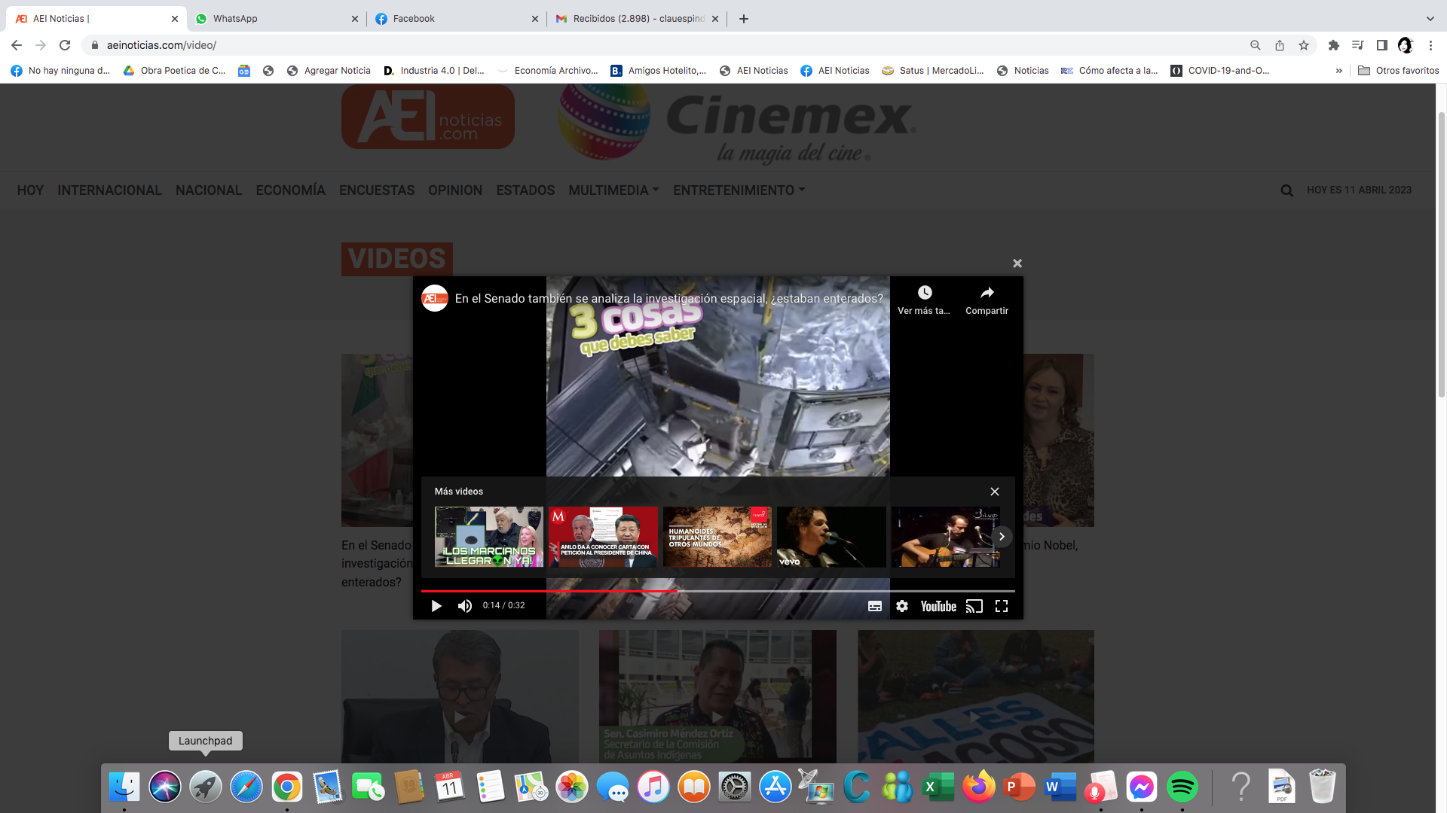Open Chrome three-dot menu
1447x813 pixels.
pos(1430,45)
